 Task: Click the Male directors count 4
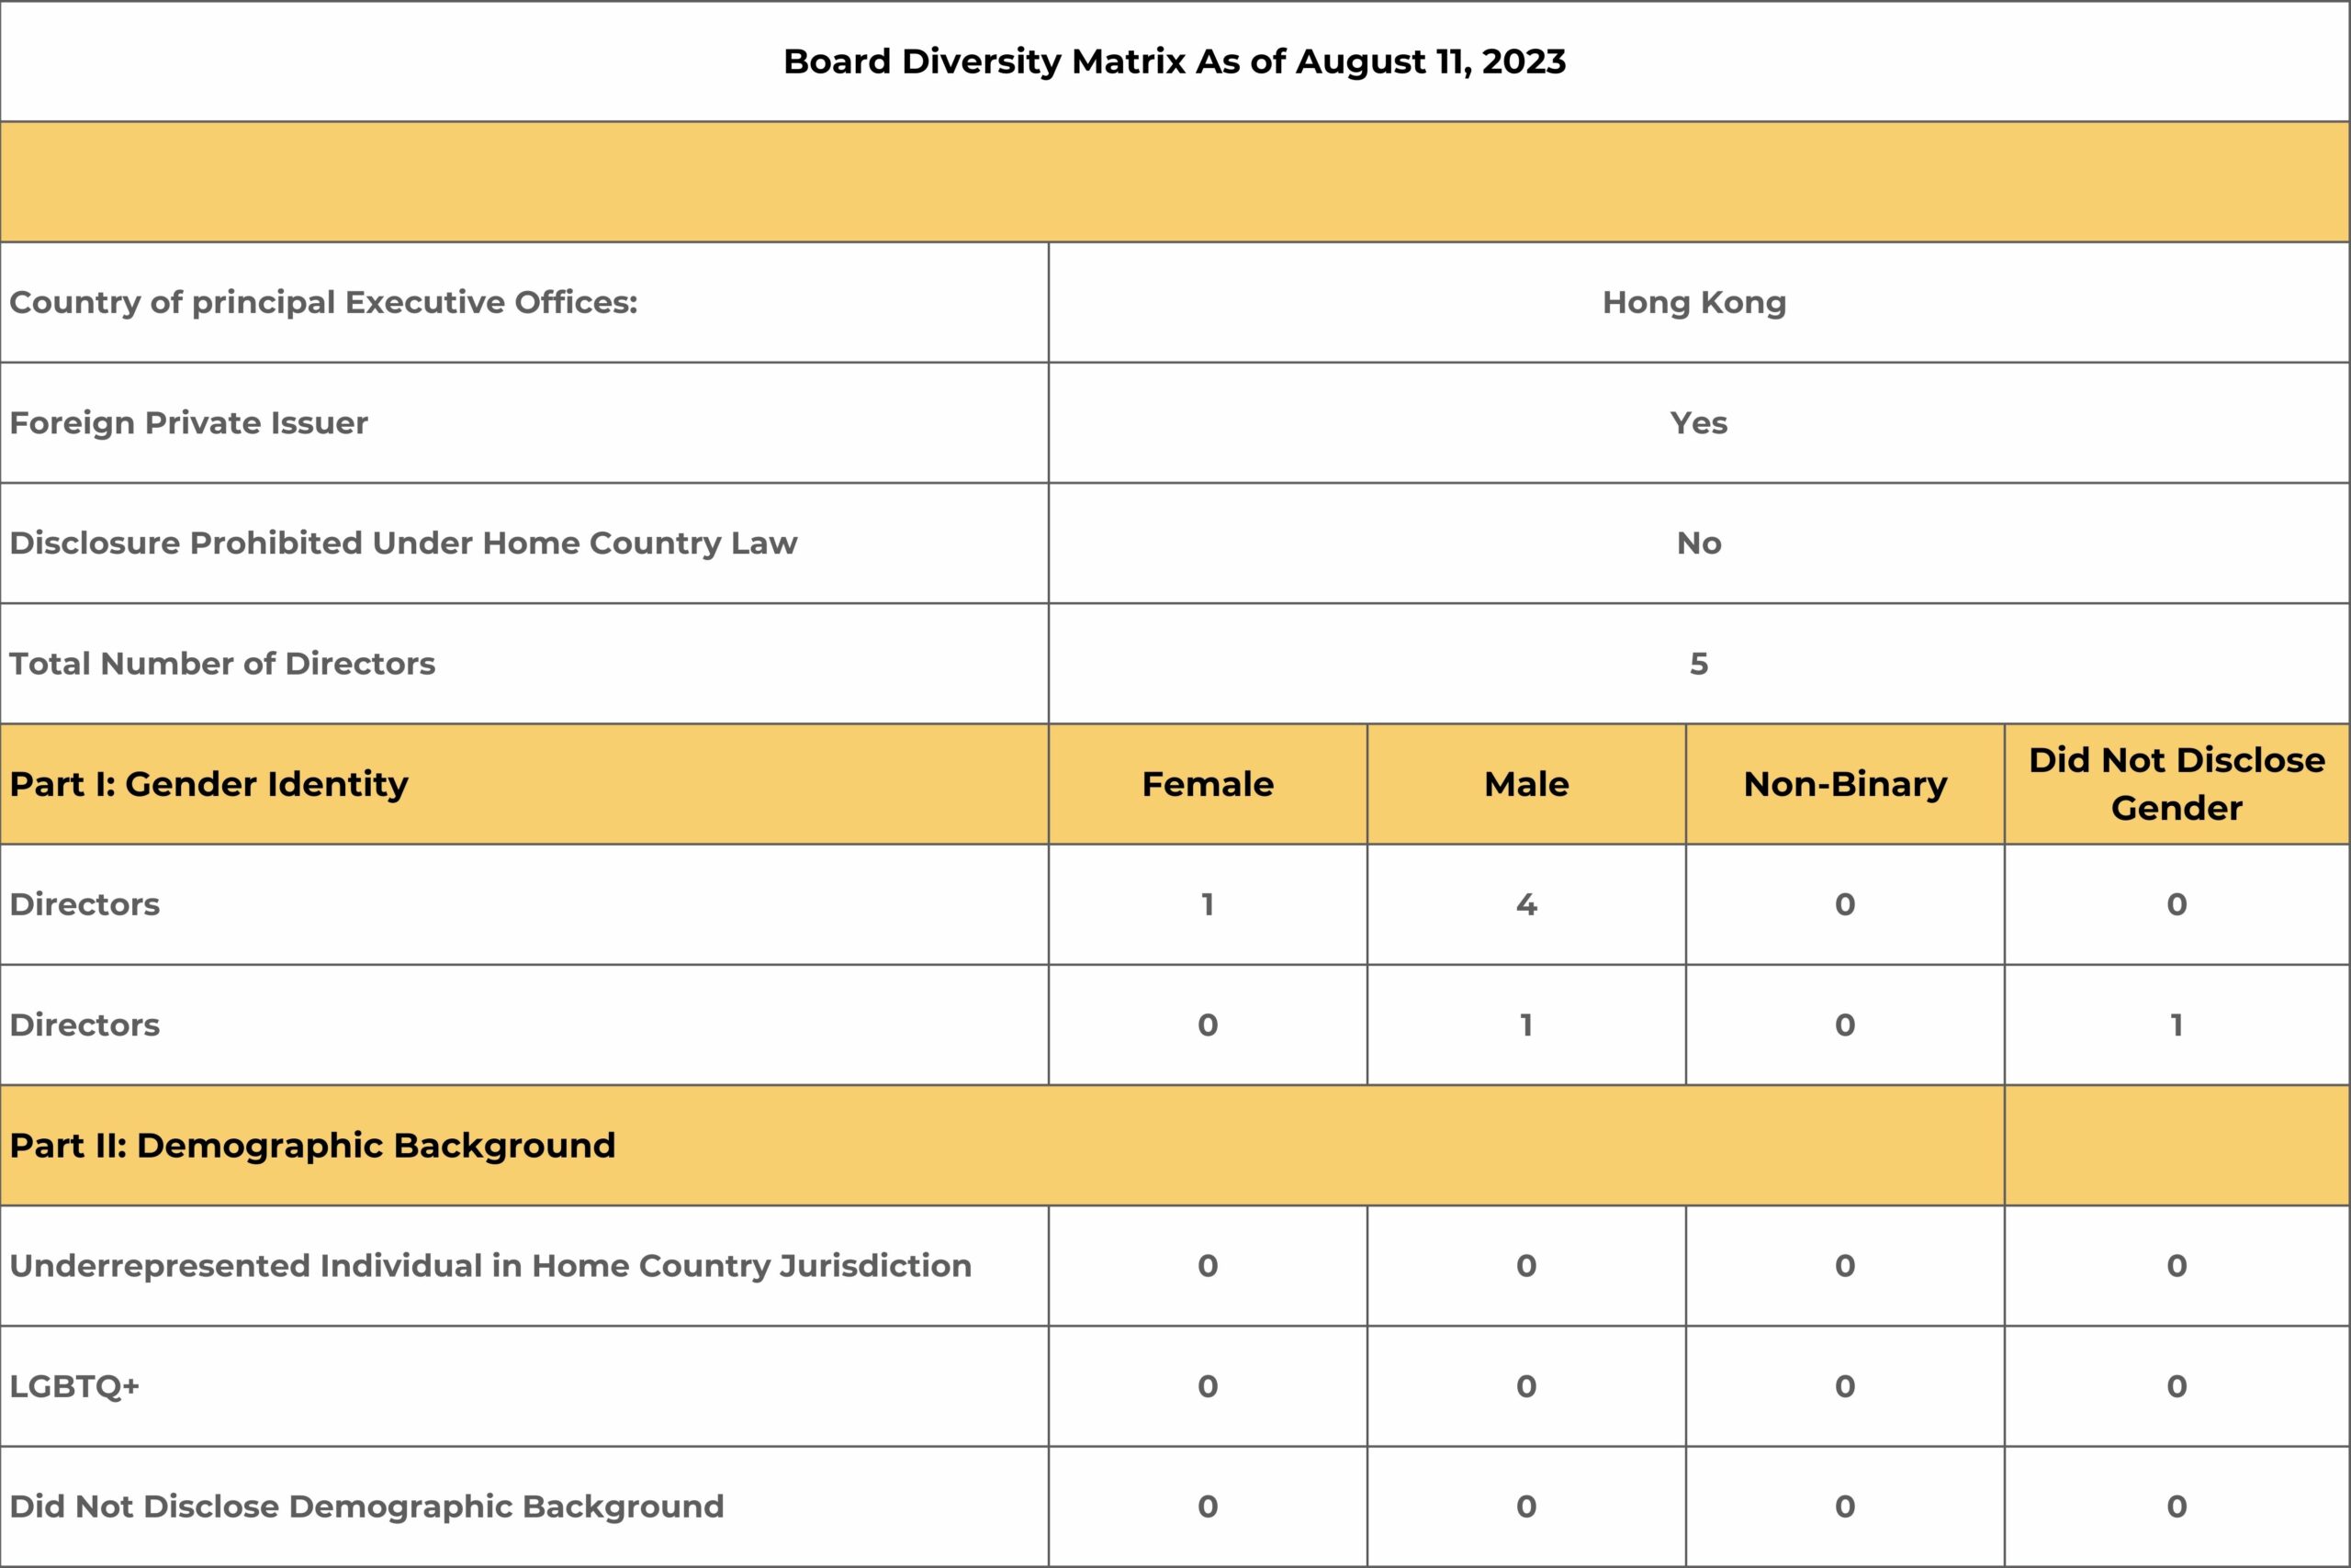point(1525,905)
